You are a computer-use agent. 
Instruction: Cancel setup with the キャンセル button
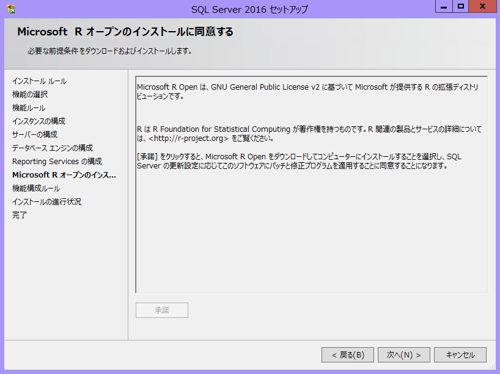(x=460, y=354)
